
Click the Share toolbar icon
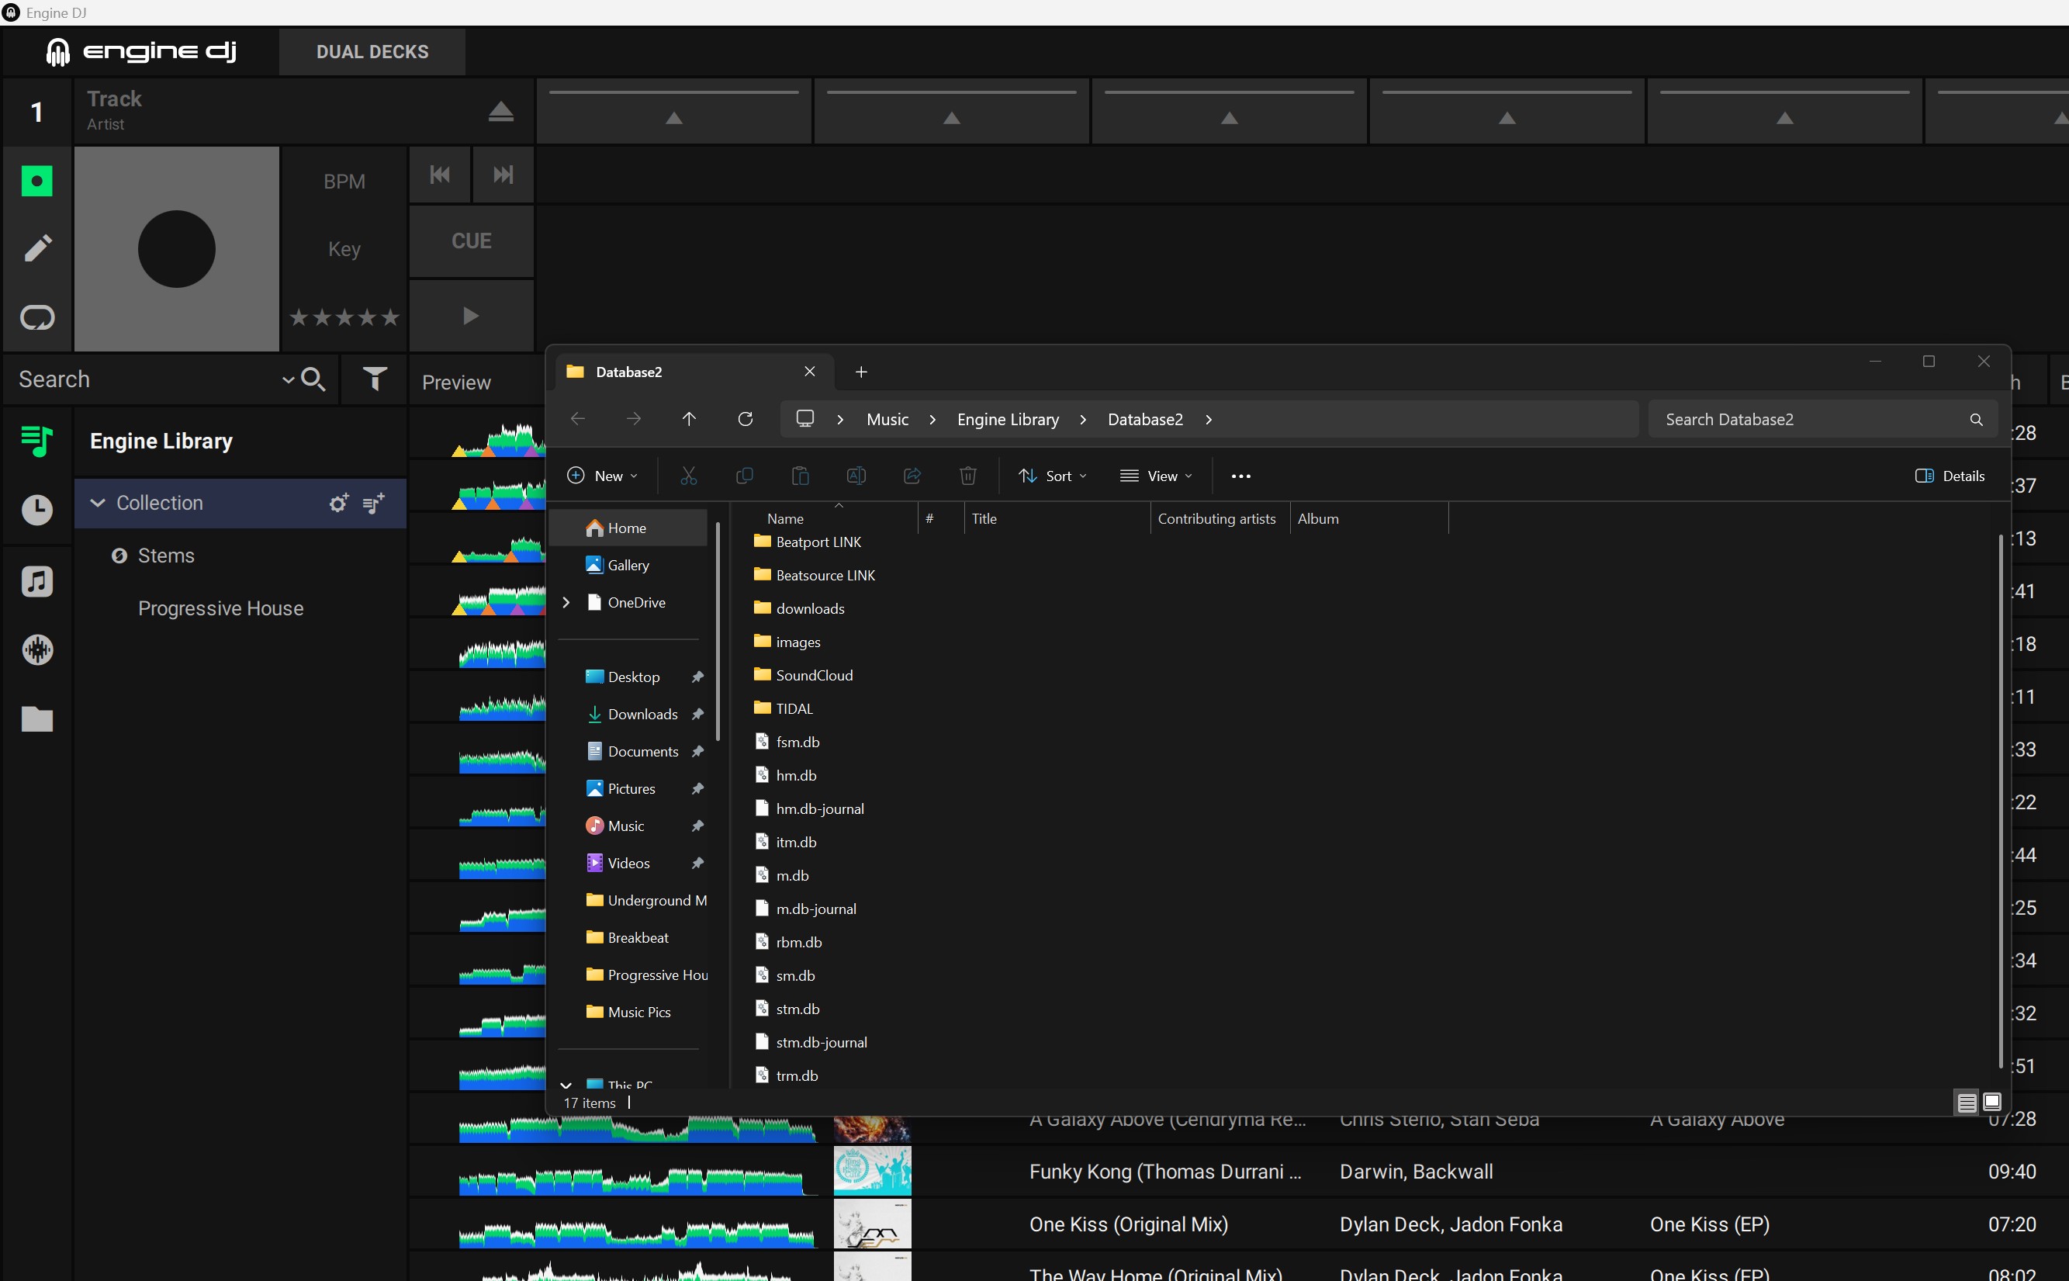[912, 476]
